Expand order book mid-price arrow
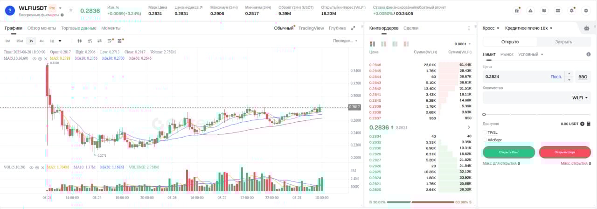 469,127
